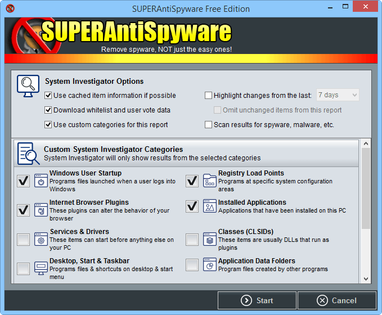Minimize the SUPERAntiSpyware window

click(330, 7)
